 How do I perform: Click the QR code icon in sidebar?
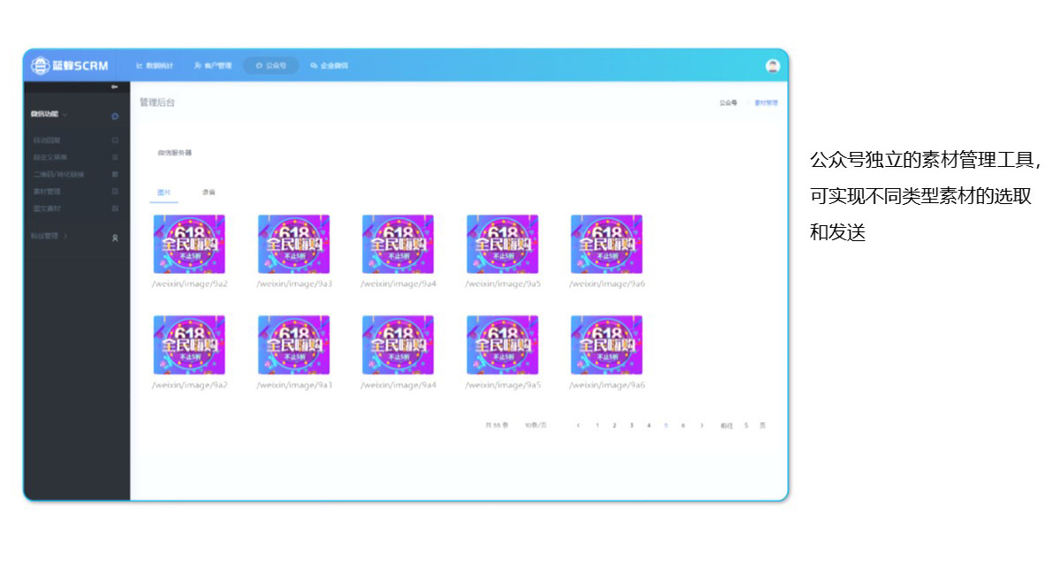115,174
